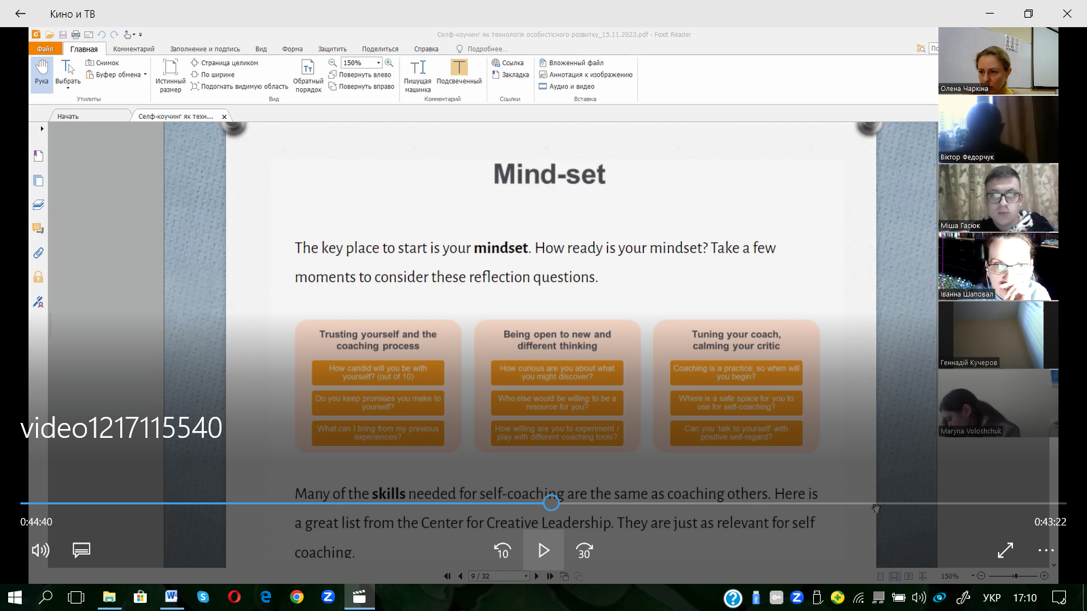Screen dimensions: 1087x611
Task: Open the Защитить tab
Action: pyautogui.click(x=332, y=49)
